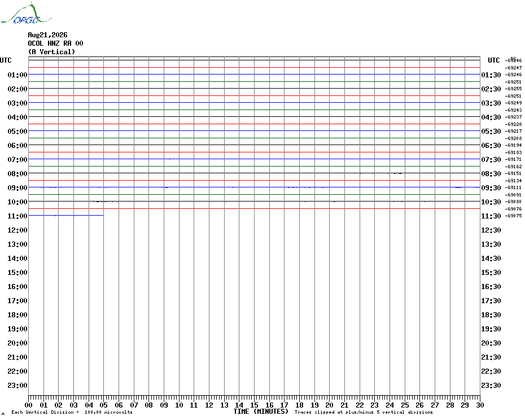Click the DC offset value -69080

click(x=513, y=202)
